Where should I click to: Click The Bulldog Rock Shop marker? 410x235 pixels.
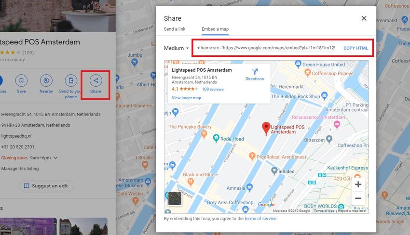pyautogui.click(x=324, y=95)
